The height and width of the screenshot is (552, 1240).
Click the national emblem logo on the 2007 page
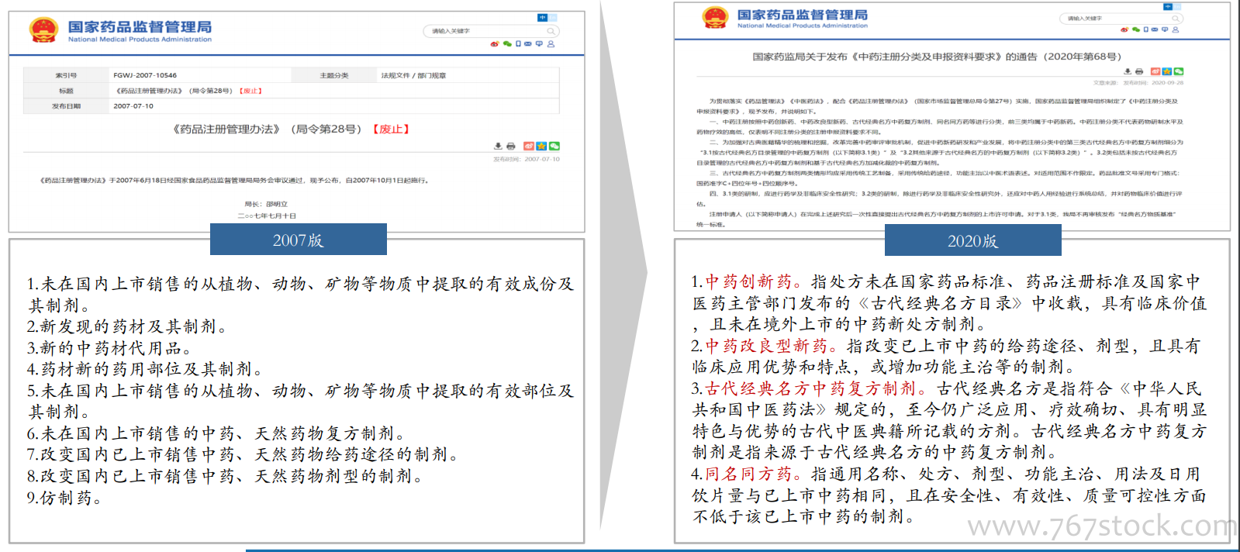43,30
